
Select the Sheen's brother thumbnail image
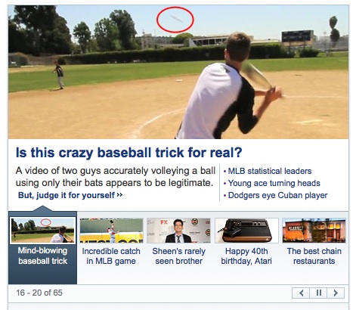178,231
